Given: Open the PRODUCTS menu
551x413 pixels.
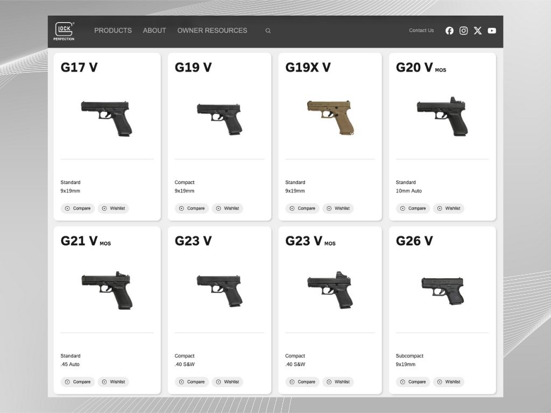Looking at the screenshot, I should [113, 31].
